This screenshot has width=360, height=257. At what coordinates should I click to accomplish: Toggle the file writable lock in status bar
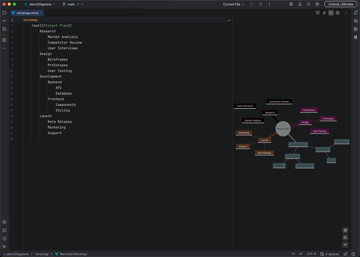click(345, 254)
